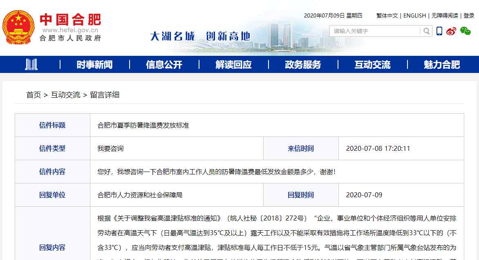Select 合肥市人力资源和社会保障局 text
The width and height of the screenshot is (479, 260).
tap(140, 195)
